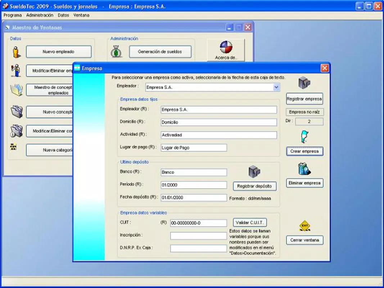Click the Dir field showing 2
Screen dimensions: 384x288
[309, 121]
